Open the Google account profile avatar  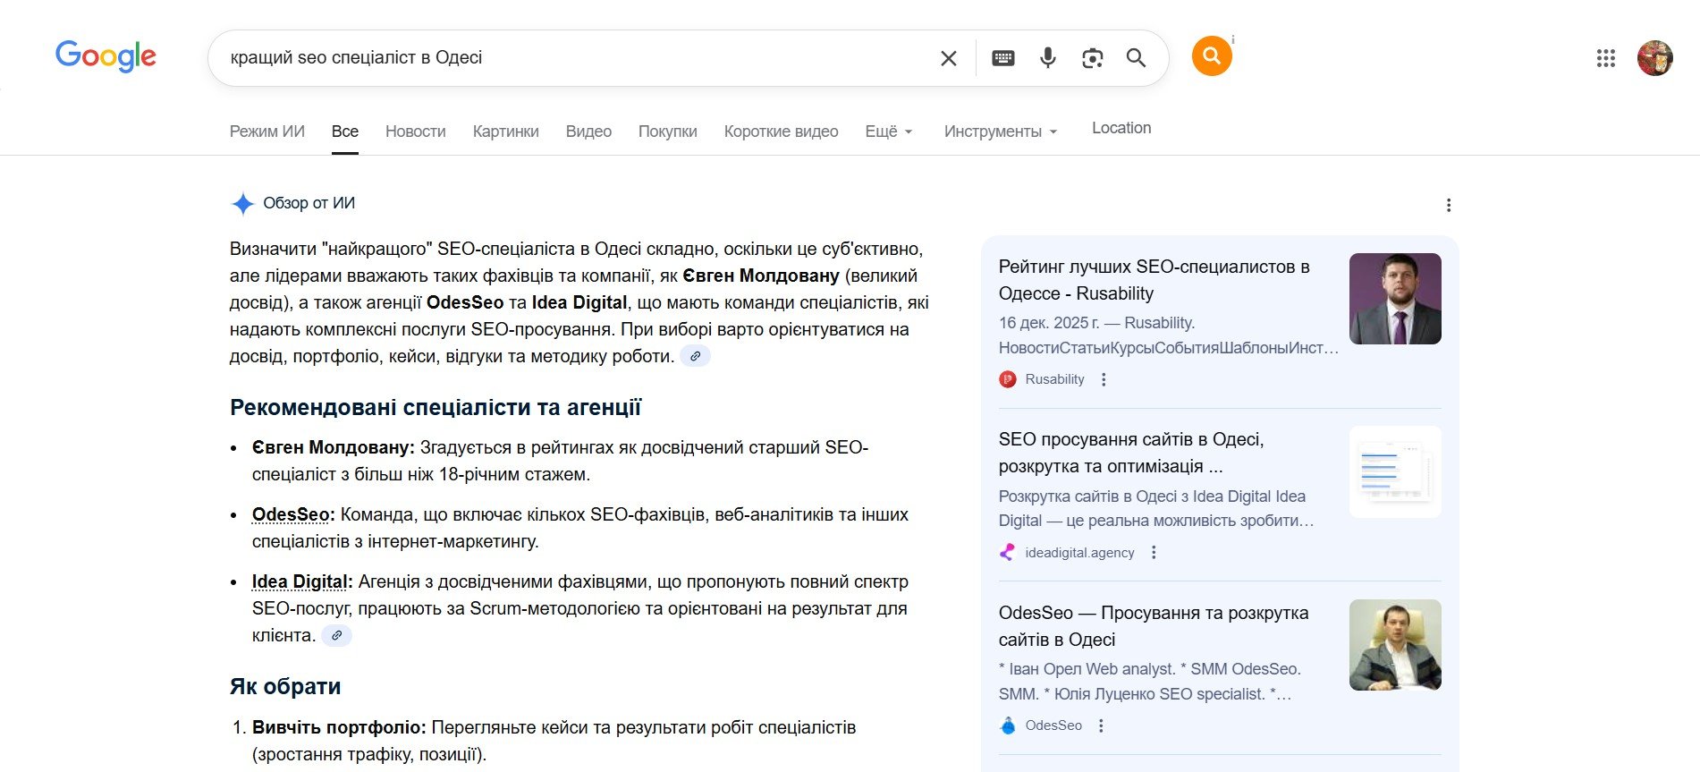click(x=1654, y=58)
